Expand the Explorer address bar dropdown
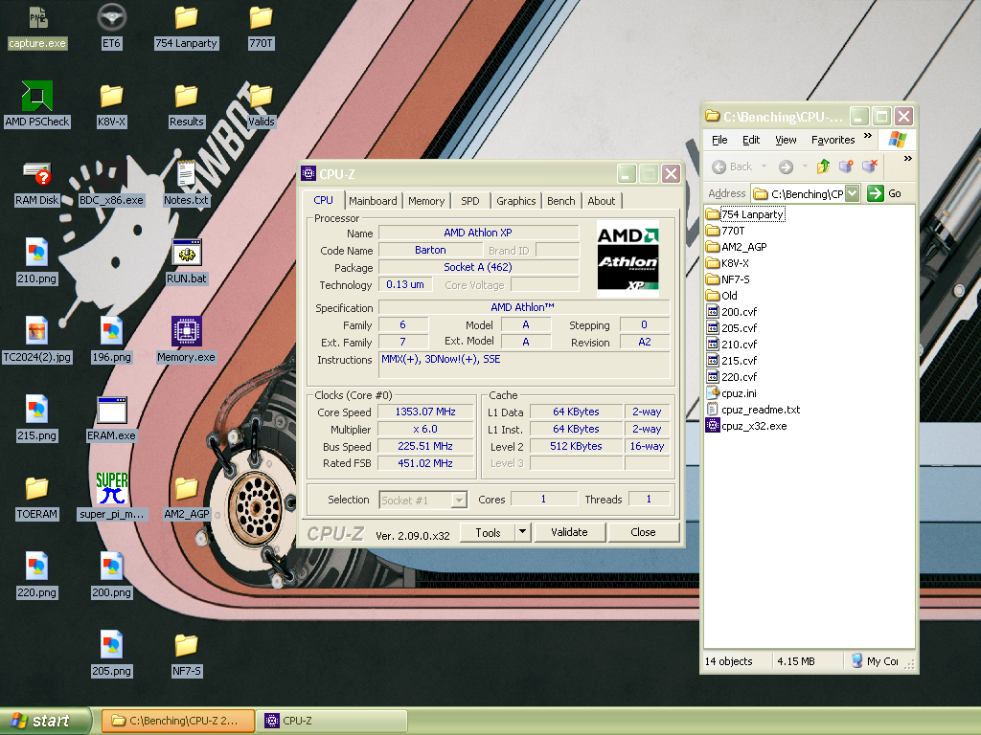Screen dimensions: 981x735 [x=852, y=193]
